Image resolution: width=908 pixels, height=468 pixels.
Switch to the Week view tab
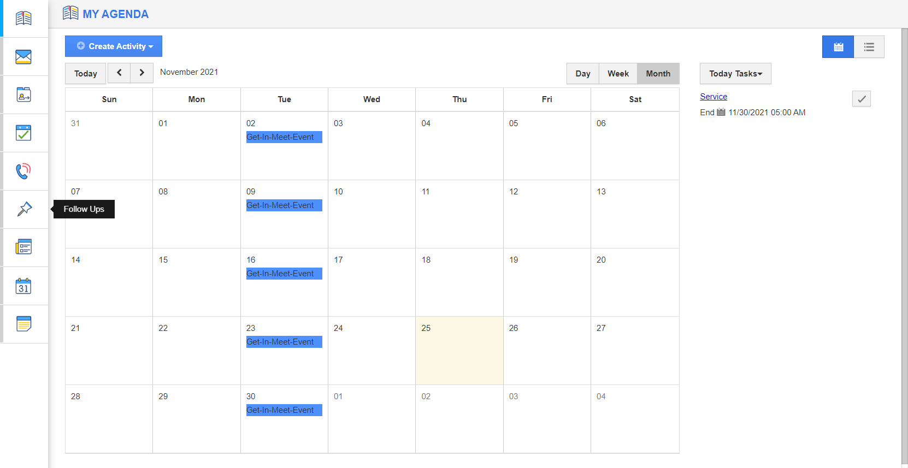click(x=618, y=74)
